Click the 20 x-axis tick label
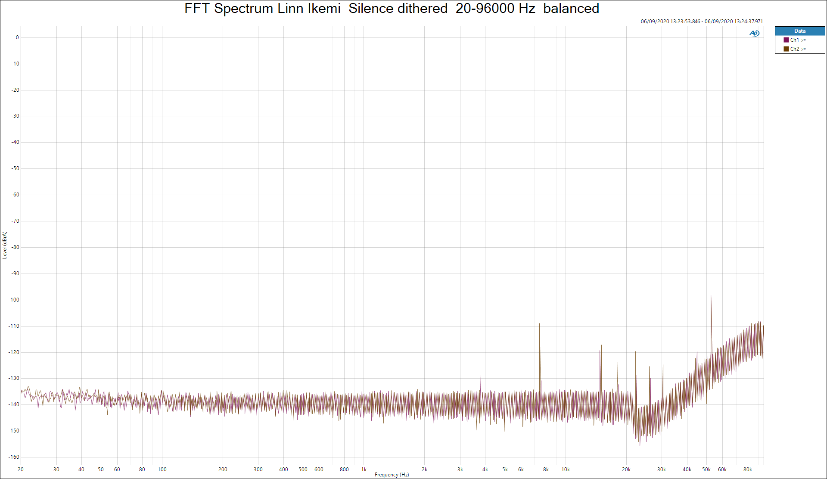827x479 pixels. pyautogui.click(x=21, y=470)
